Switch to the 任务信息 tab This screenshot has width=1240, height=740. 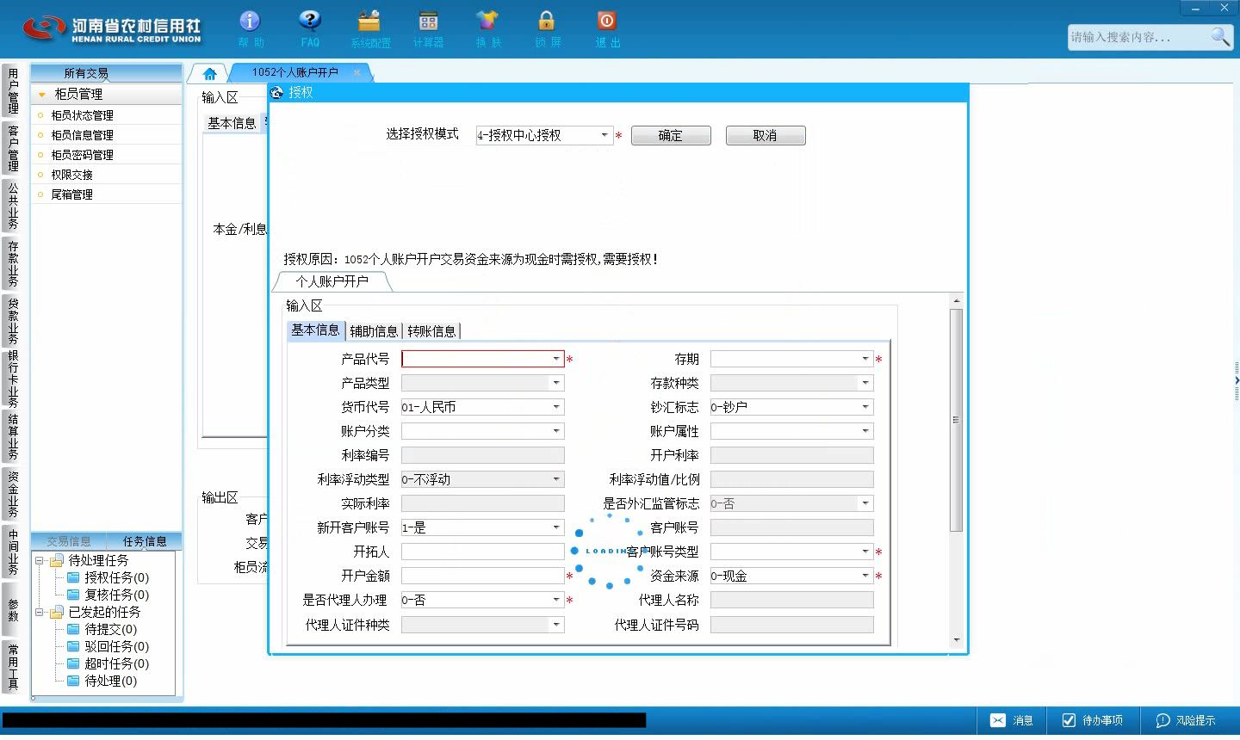[145, 541]
